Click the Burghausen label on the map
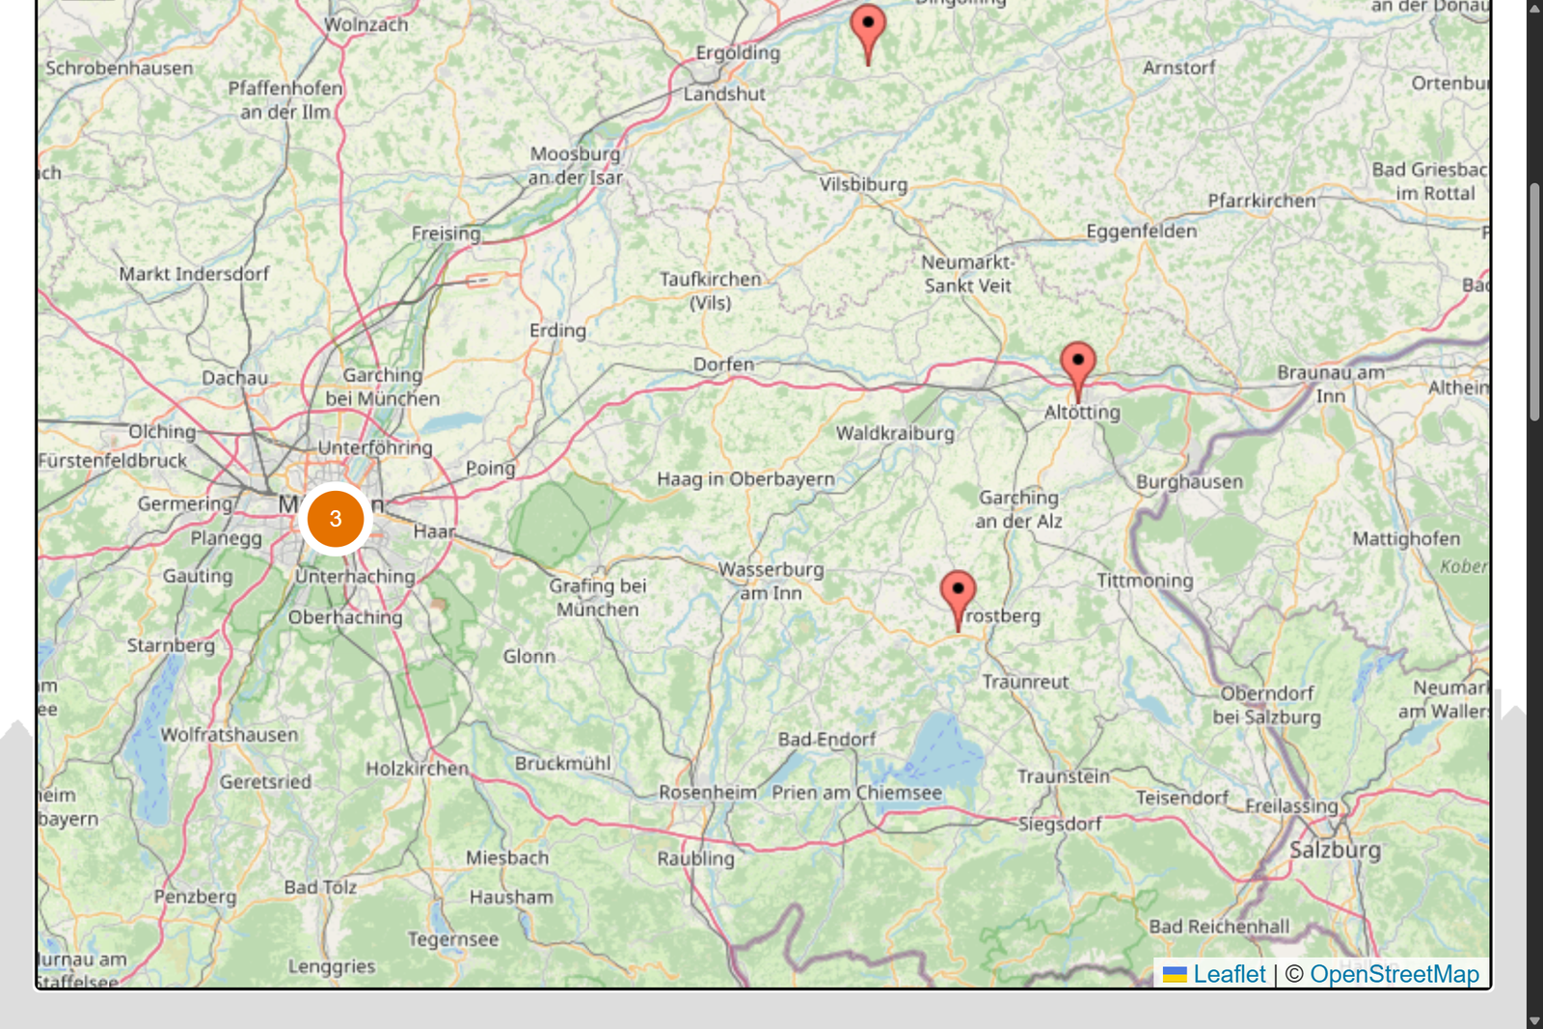Image resolution: width=1543 pixels, height=1029 pixels. 1189,481
